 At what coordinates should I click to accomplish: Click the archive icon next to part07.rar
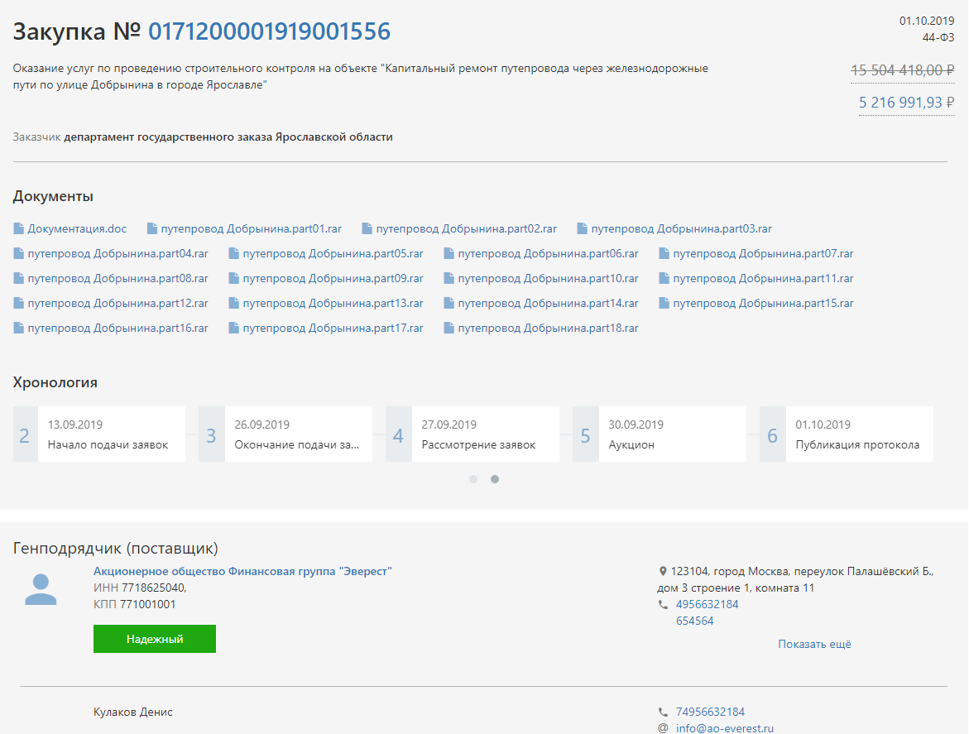[x=664, y=254]
